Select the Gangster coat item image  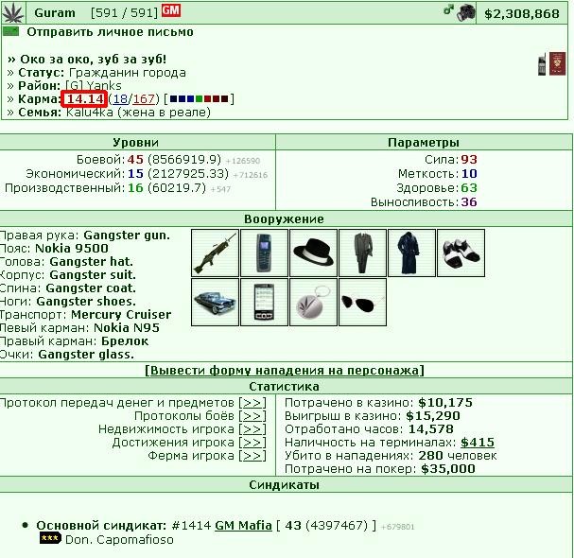[411, 253]
